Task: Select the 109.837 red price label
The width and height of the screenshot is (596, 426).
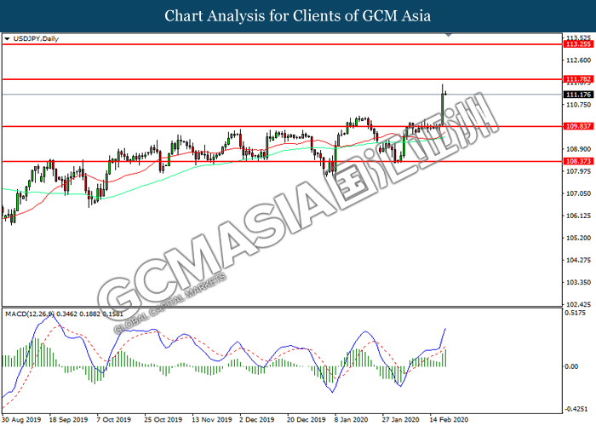Action: click(x=578, y=126)
